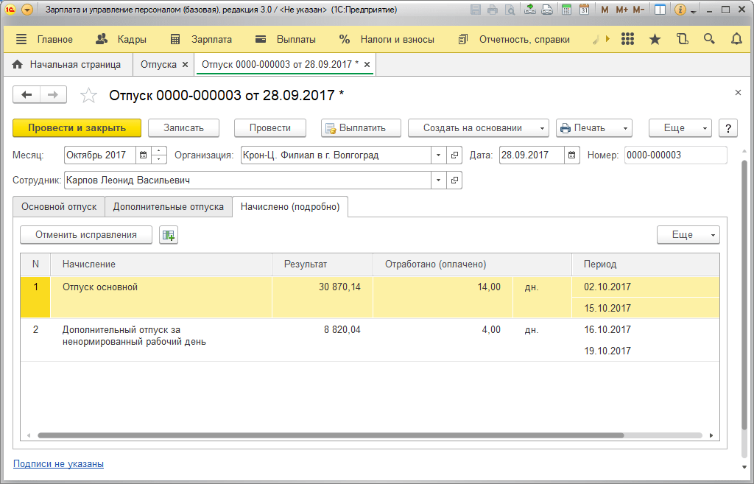Image resolution: width=754 pixels, height=484 pixels.
Task: Click the table add-row icon beside Отменить исправления
Action: pos(169,235)
